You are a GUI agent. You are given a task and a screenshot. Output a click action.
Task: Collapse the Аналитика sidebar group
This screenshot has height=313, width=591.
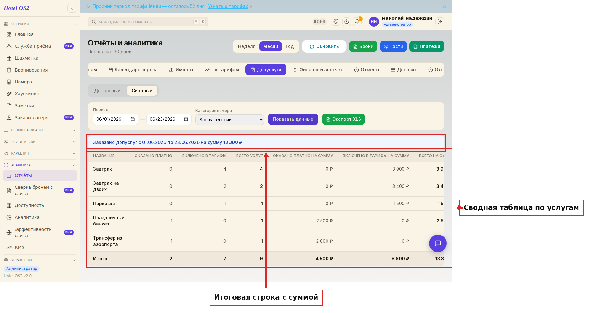(40, 165)
